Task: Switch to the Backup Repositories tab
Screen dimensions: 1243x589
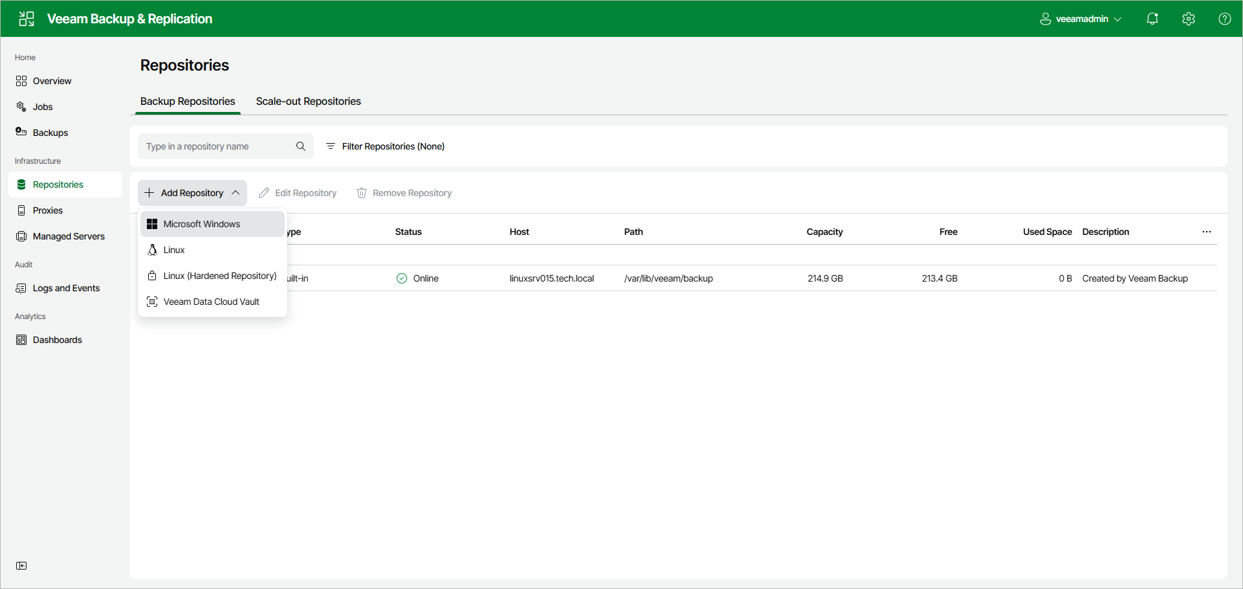Action: pos(188,102)
